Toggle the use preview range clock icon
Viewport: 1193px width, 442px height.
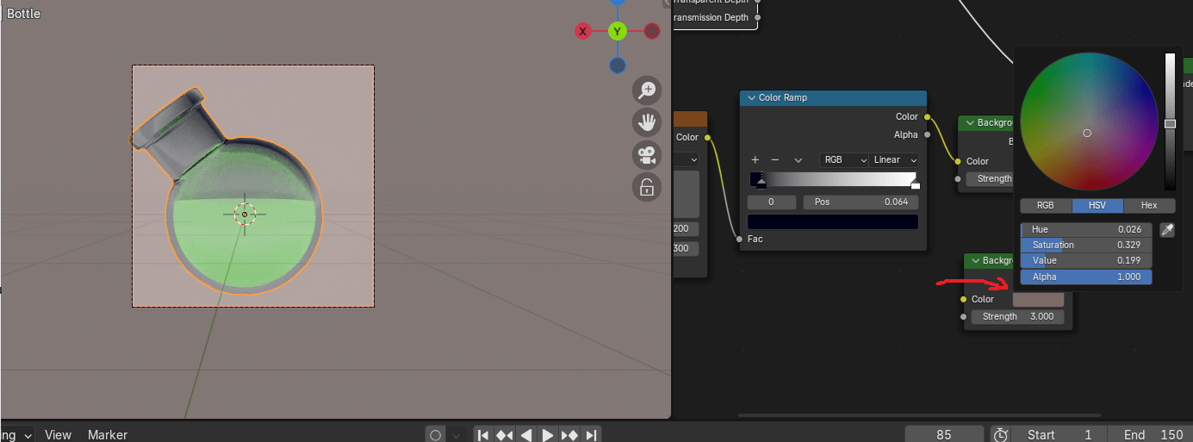pos(1000,435)
